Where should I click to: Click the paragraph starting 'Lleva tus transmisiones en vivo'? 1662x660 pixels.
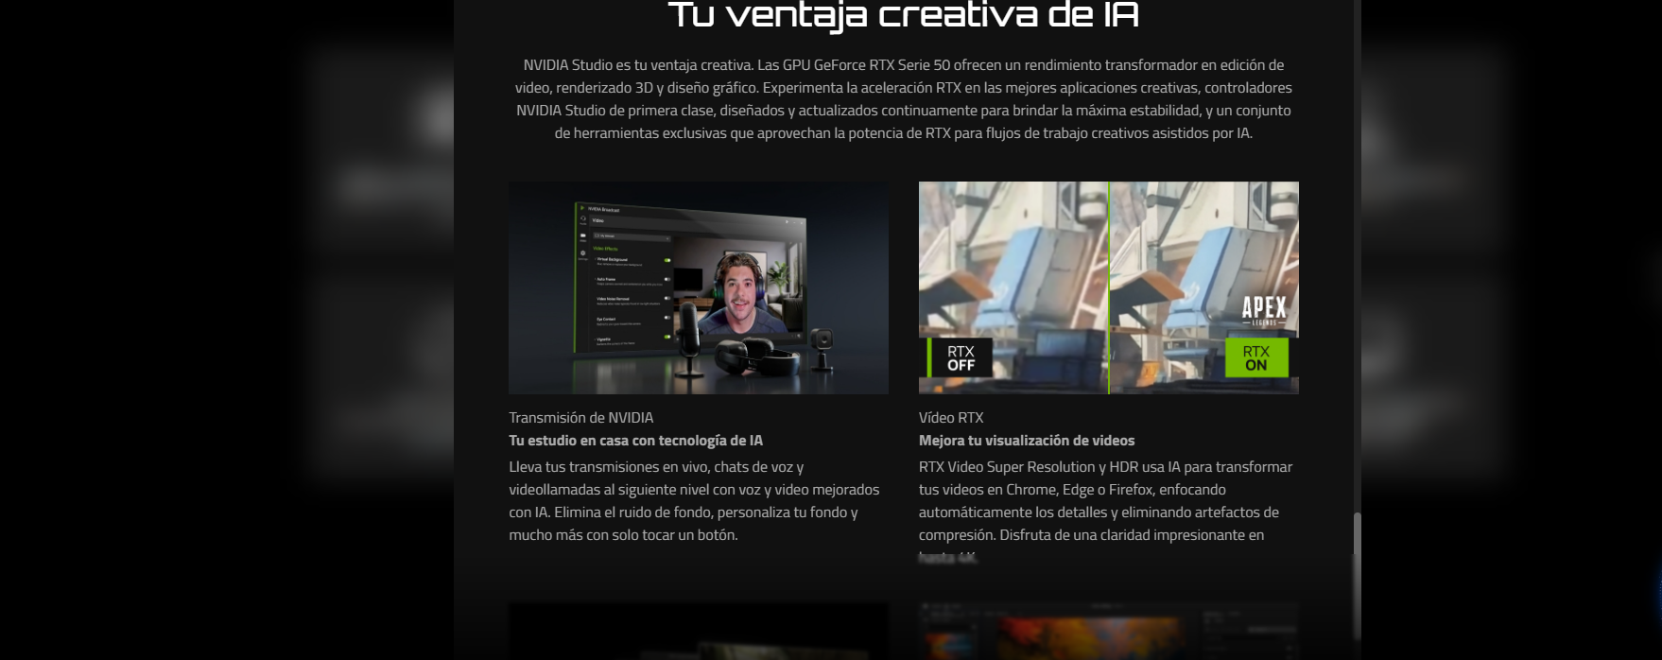click(695, 501)
